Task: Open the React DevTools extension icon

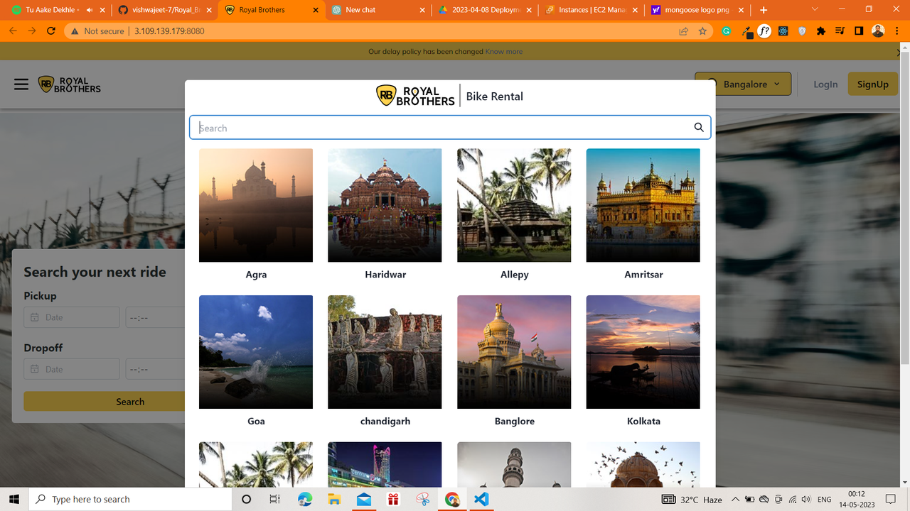Action: 783,31
